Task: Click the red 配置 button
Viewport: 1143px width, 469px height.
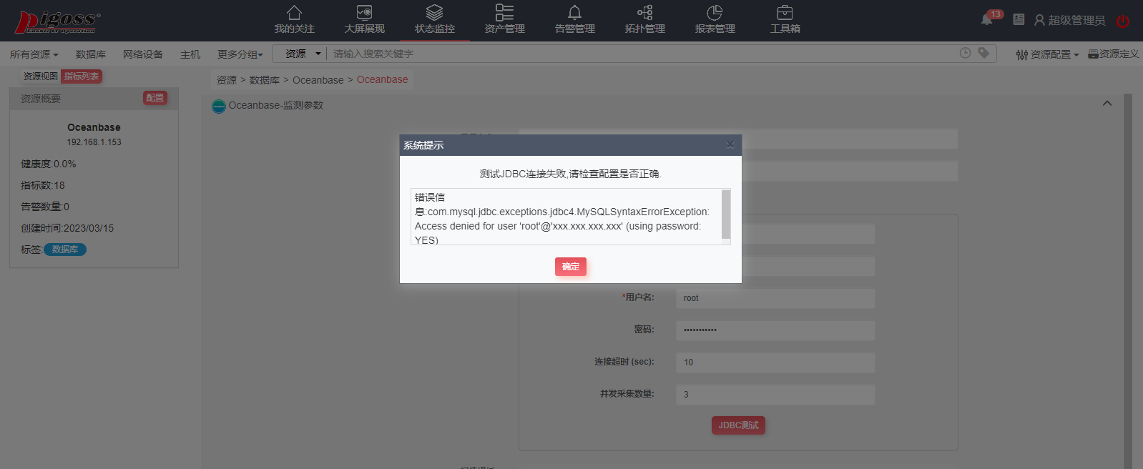Action: (x=155, y=98)
